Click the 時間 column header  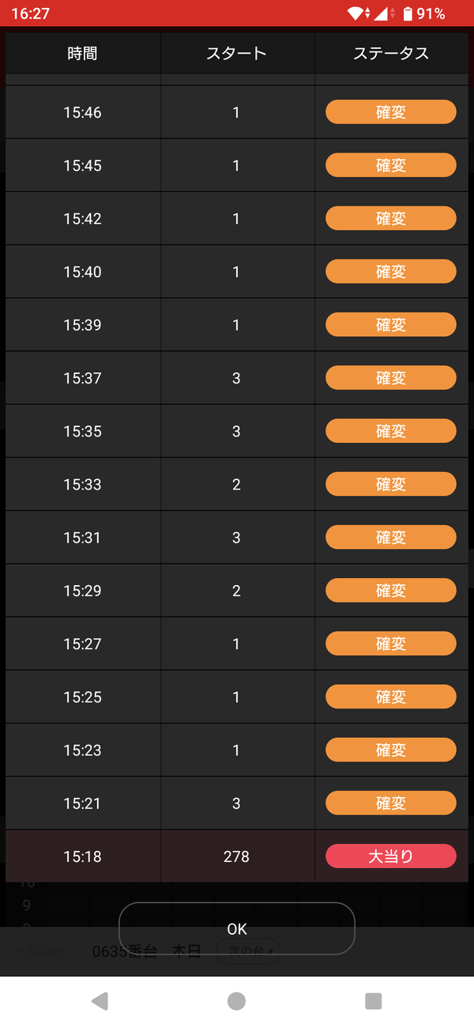point(83,53)
